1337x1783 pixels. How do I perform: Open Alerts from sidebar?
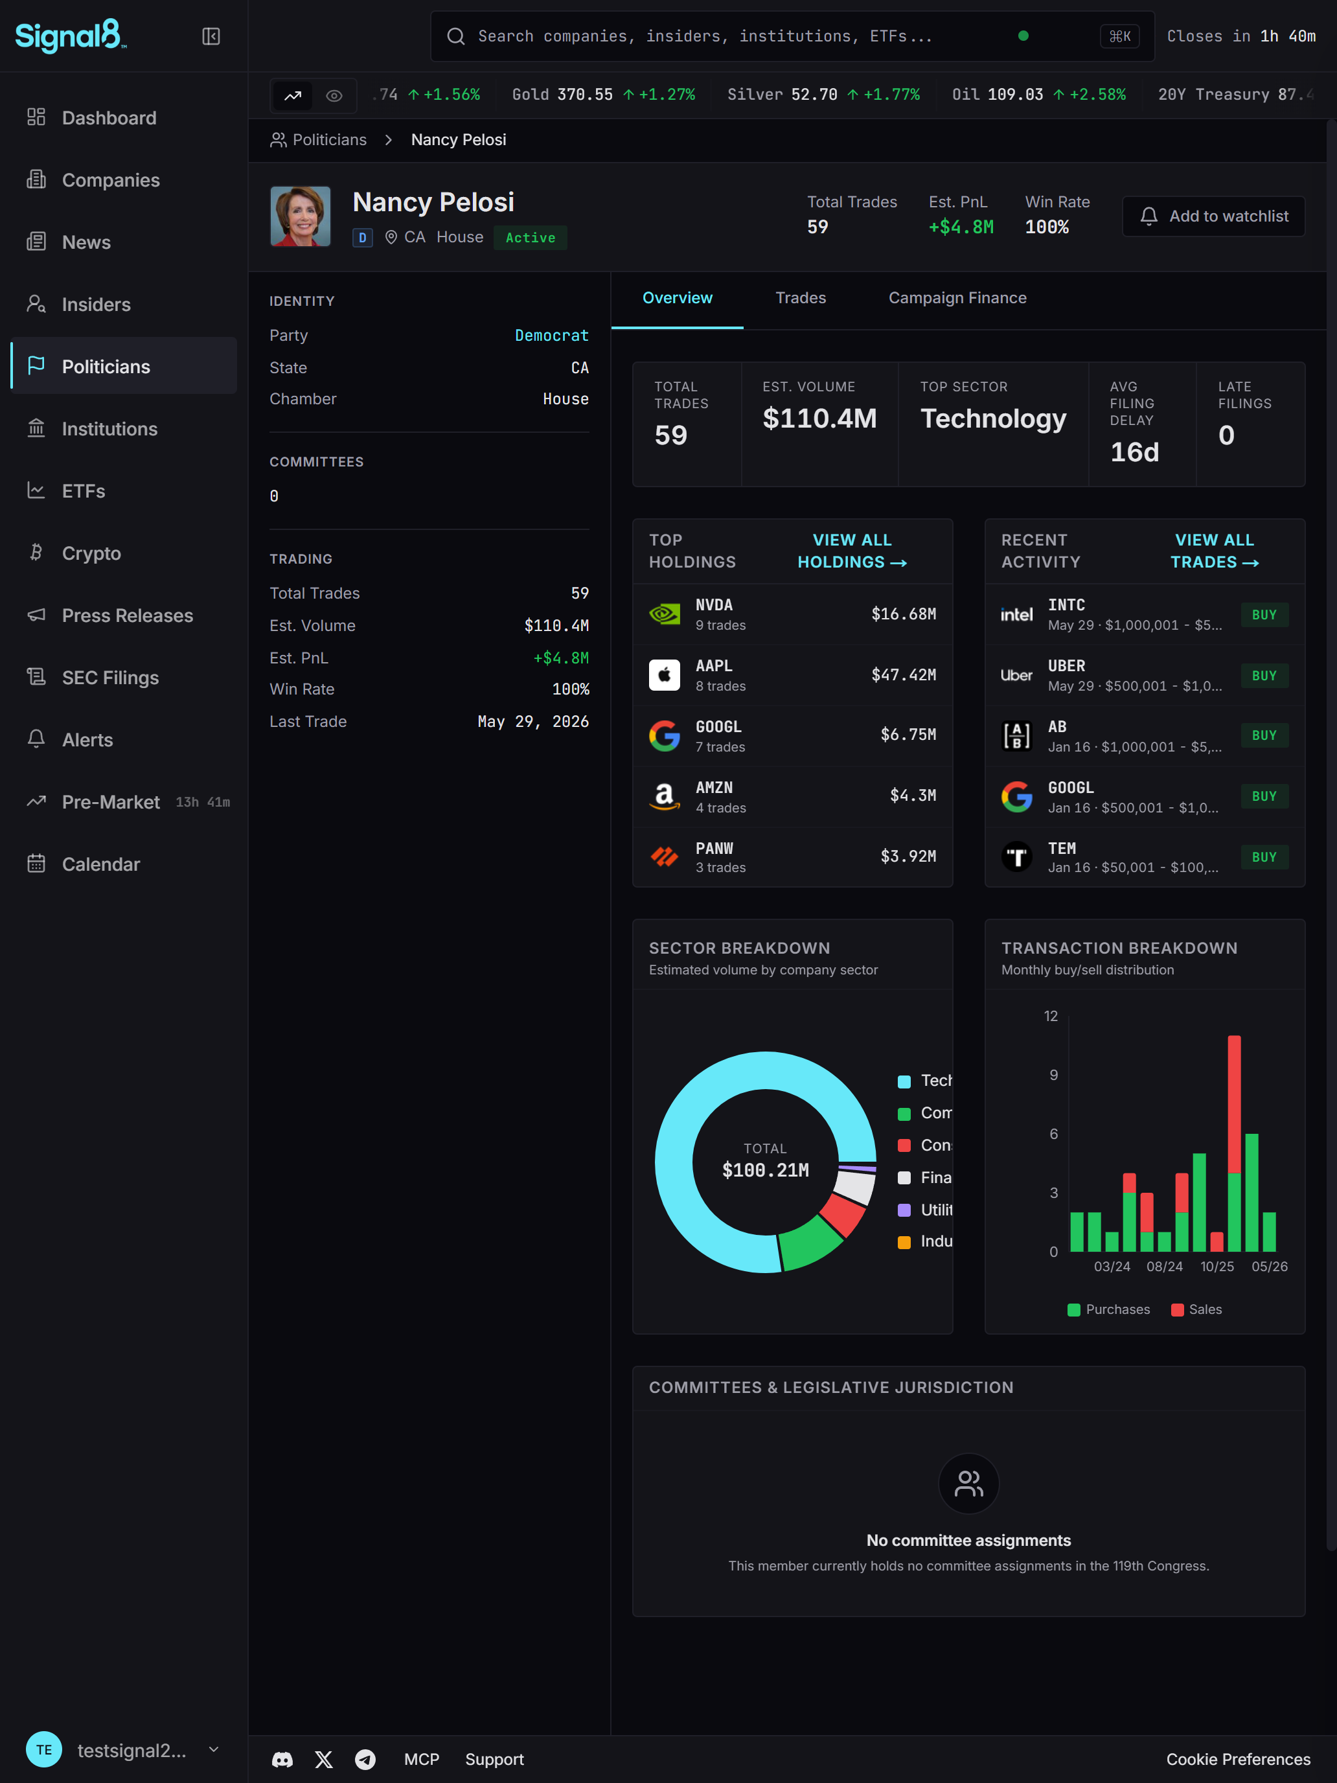[x=124, y=739]
